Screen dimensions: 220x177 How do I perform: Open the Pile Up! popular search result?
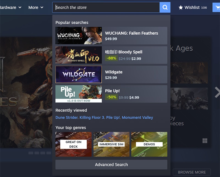pos(111,94)
